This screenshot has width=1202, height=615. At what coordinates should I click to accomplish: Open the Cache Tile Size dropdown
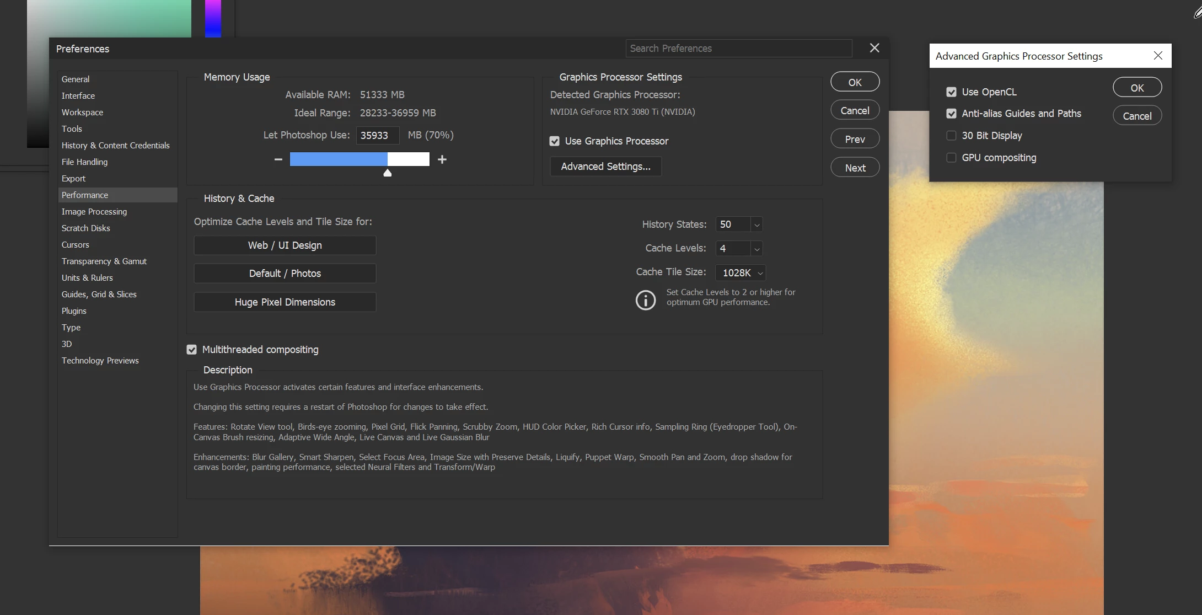760,273
